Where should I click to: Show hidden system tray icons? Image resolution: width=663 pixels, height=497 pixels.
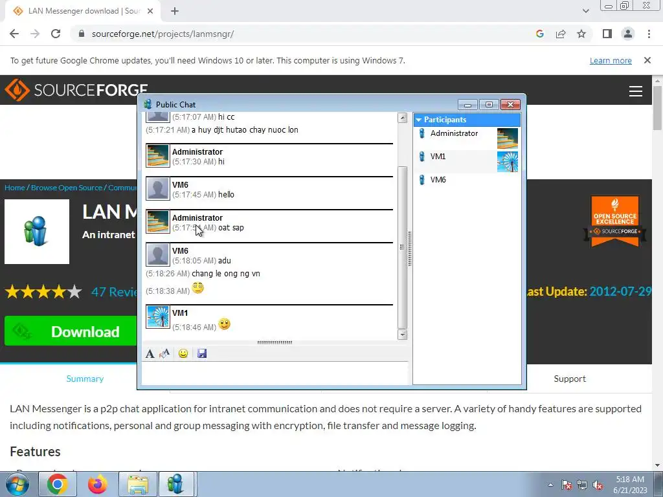tap(550, 485)
